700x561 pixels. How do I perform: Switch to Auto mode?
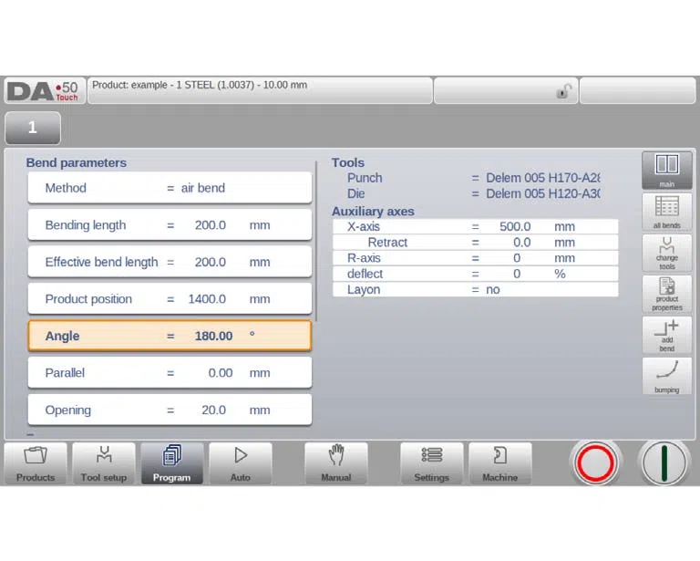click(241, 463)
